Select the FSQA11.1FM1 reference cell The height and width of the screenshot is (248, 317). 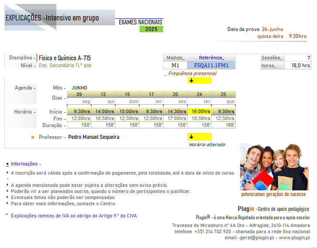coord(211,65)
